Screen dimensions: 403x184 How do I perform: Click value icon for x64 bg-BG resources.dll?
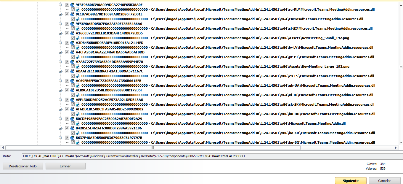tap(78, 142)
